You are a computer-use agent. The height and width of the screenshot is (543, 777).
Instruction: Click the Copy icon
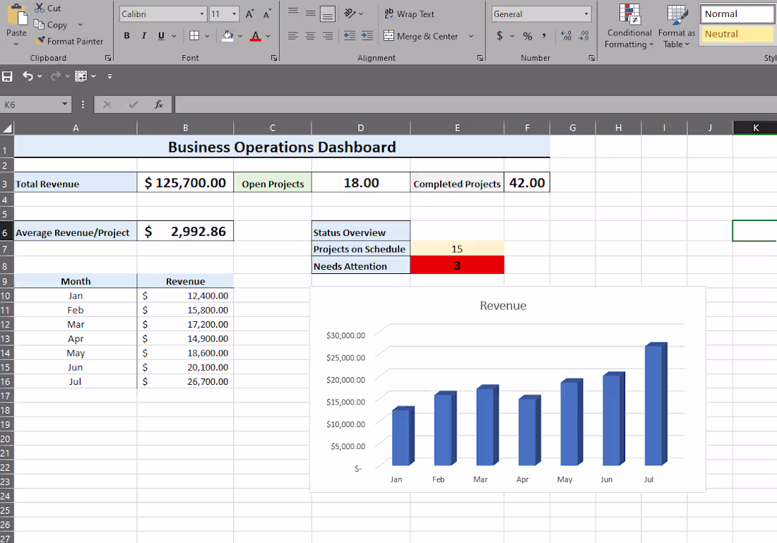(x=39, y=24)
